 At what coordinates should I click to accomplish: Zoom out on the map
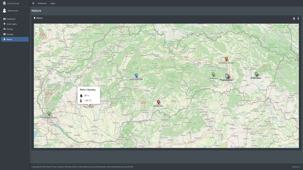click(x=37, y=30)
